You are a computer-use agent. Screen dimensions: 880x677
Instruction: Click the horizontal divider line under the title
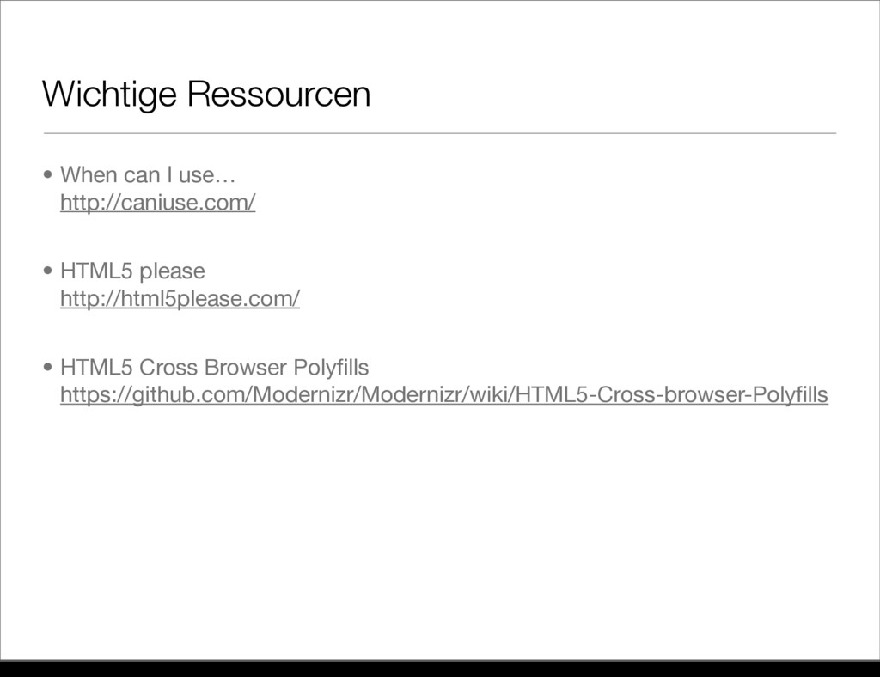click(x=439, y=134)
